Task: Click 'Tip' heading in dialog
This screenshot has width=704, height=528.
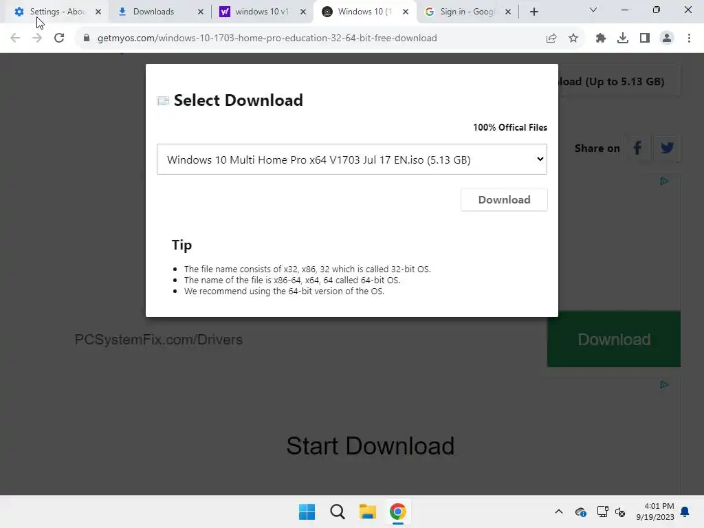Action: pos(181,245)
